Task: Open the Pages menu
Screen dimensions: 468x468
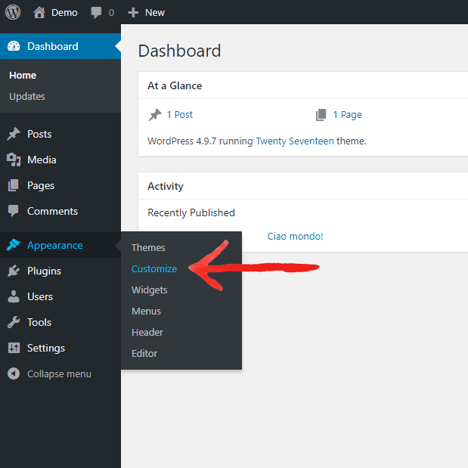Action: (x=60, y=185)
